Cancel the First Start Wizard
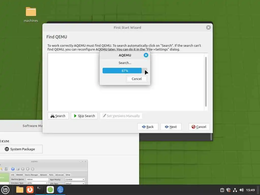 pyautogui.click(x=199, y=127)
